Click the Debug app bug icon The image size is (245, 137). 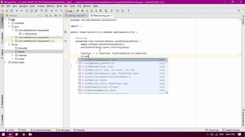coord(83,11)
